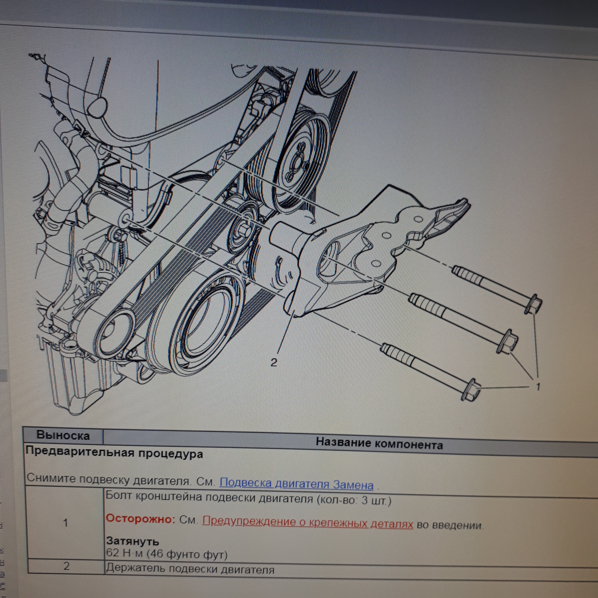Open the 'Подвеска двигателя Замена' link
The height and width of the screenshot is (598, 598).
coord(296,484)
